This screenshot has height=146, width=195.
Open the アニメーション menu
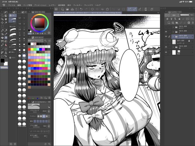coord(40,5)
